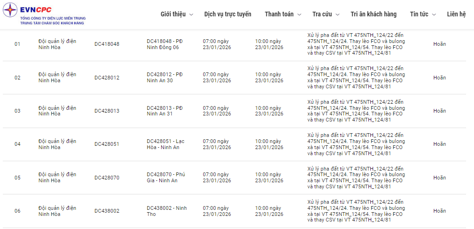Click the row 01 outage description text
The height and width of the screenshot is (229, 474).
point(355,44)
